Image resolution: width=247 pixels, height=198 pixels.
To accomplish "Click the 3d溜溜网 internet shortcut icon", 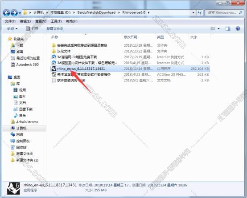I will tap(54, 57).
